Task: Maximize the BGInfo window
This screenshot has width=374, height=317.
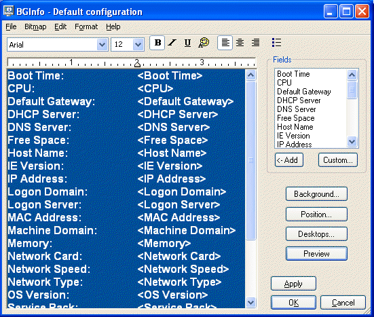Action: point(346,12)
